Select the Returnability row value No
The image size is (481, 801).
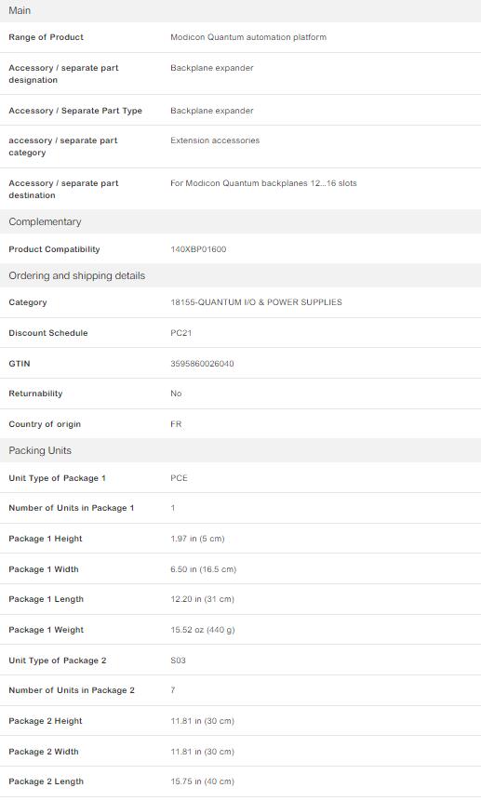pos(176,394)
